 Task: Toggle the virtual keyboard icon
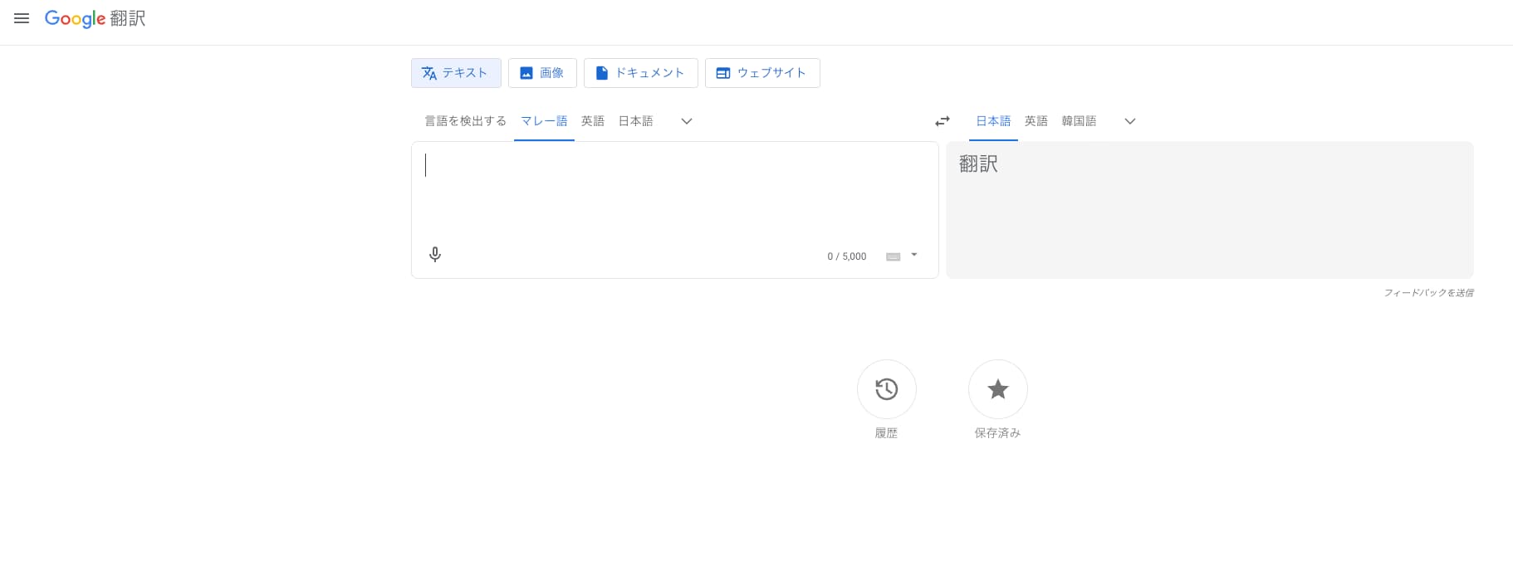tap(894, 256)
